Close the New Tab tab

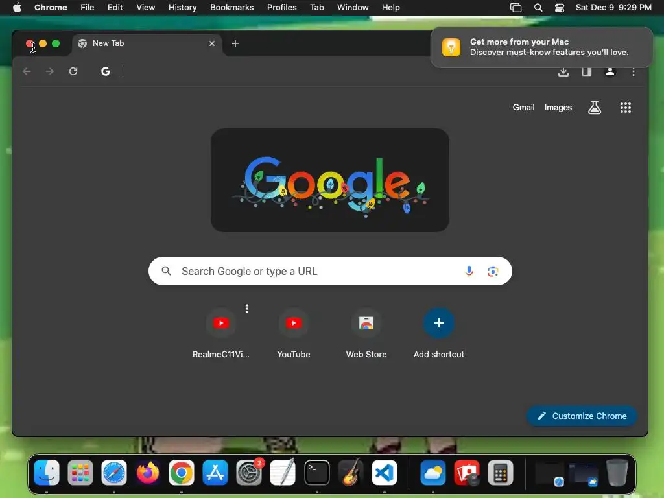click(212, 43)
